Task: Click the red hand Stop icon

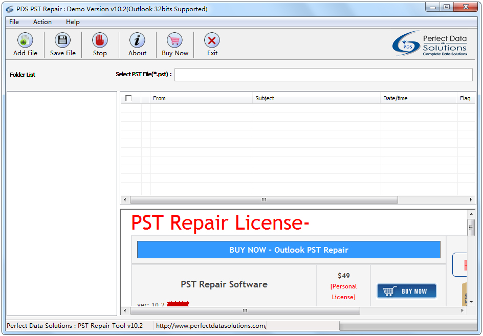Action: coord(100,40)
